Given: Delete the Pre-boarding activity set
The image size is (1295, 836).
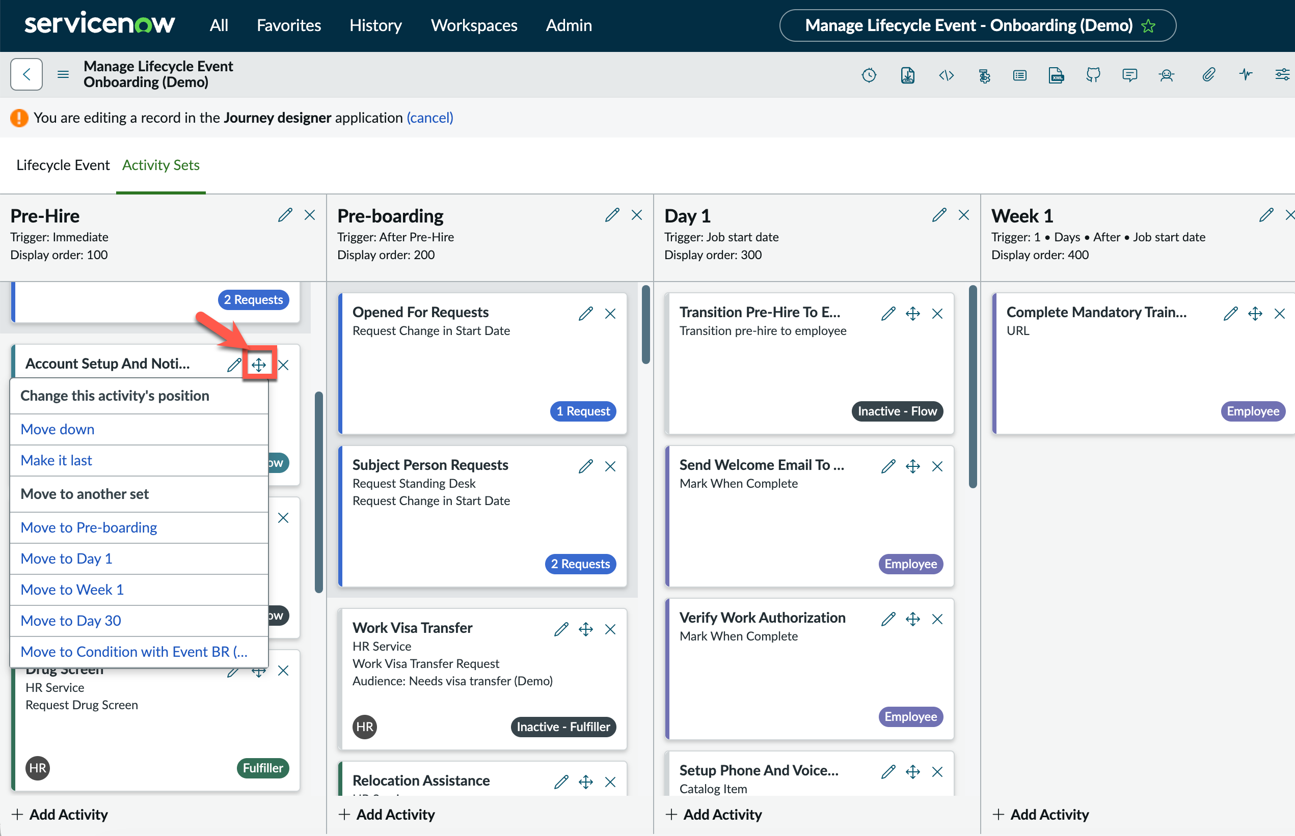Looking at the screenshot, I should 637,215.
